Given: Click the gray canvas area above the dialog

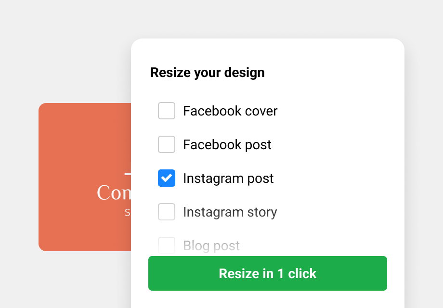Looking at the screenshot, I should 268,19.
